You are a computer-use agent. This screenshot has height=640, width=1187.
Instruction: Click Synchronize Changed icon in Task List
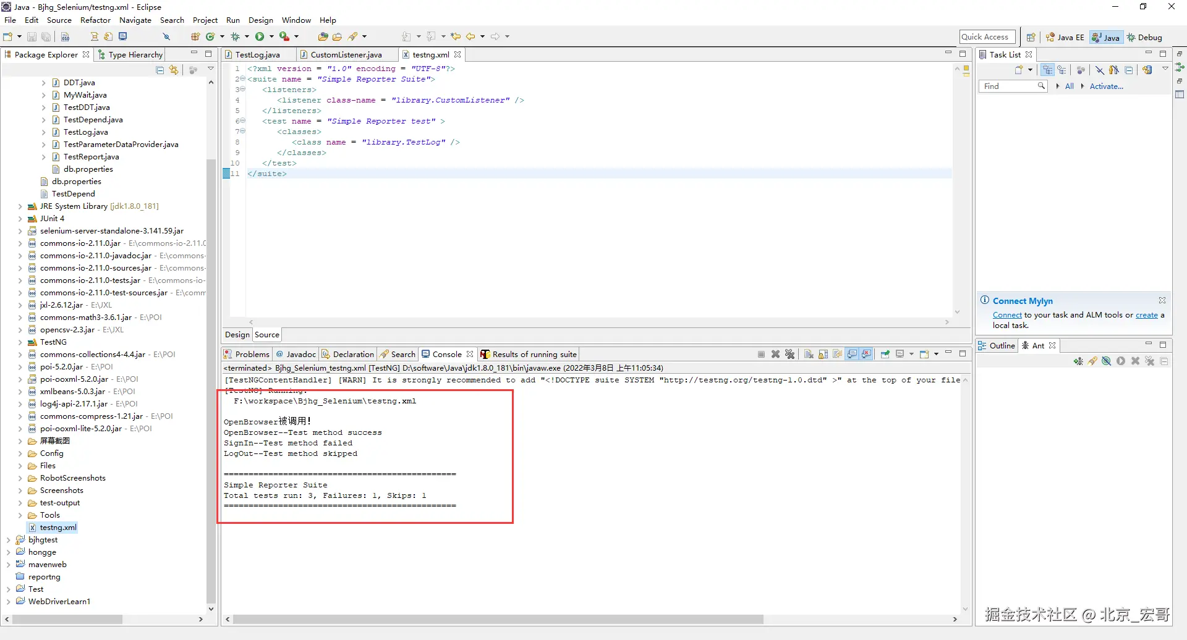click(x=1147, y=70)
